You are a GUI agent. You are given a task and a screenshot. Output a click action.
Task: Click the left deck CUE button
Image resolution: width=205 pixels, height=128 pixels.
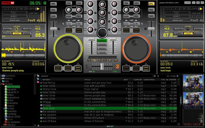coord(58,68)
